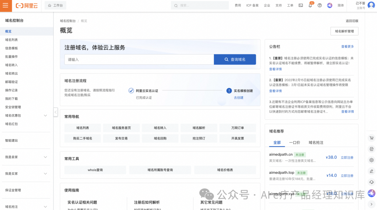Click the user avatar in top-right
Viewport: 377px width, 210px height.
371,5
